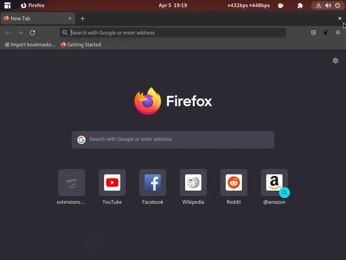Click the magnifier icon in address bar

(x=65, y=33)
